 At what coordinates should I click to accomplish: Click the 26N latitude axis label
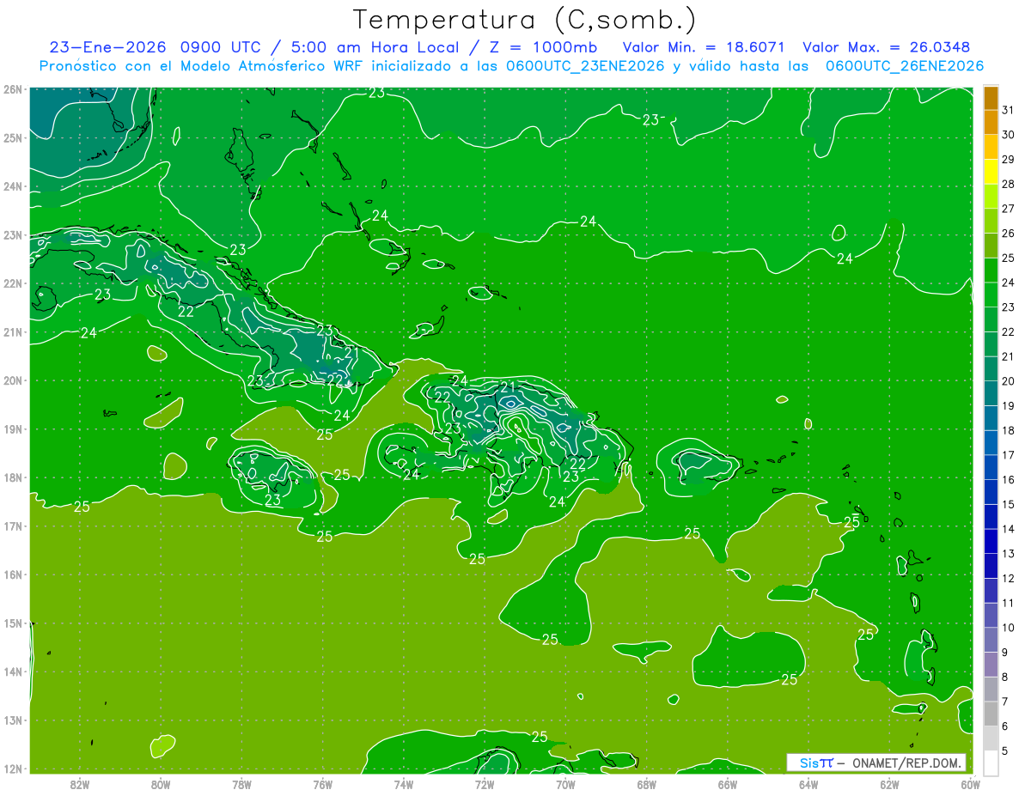[x=12, y=89]
